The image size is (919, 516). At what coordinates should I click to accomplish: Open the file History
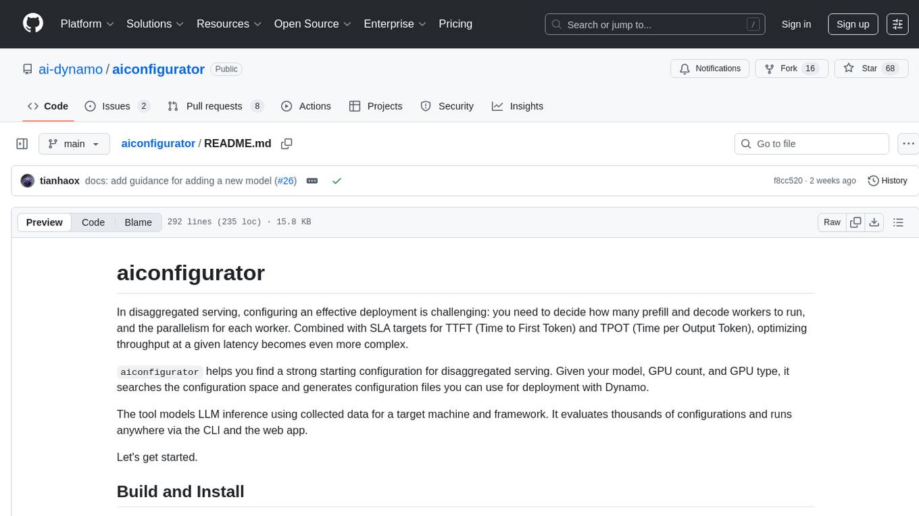click(887, 181)
